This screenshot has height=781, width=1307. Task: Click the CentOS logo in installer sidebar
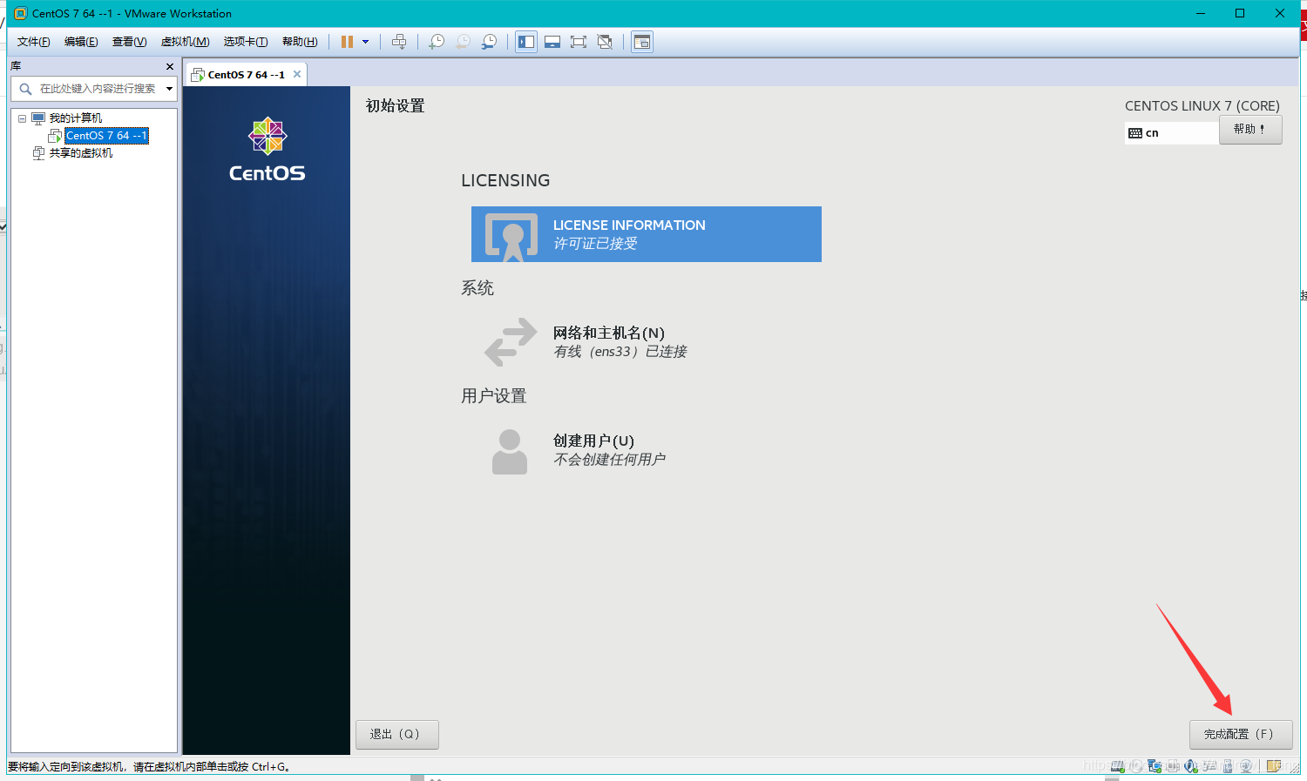tap(267, 150)
